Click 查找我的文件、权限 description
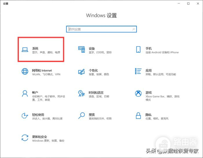203x158 pixels. tap(100, 119)
